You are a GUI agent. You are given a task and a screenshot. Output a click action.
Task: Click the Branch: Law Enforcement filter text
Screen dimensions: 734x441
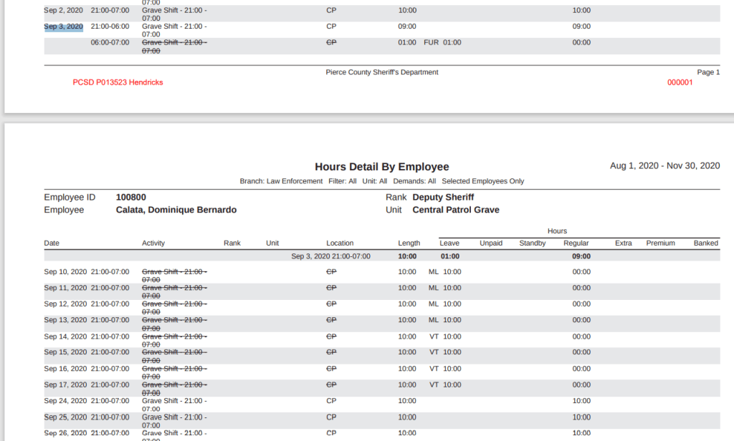coord(281,181)
